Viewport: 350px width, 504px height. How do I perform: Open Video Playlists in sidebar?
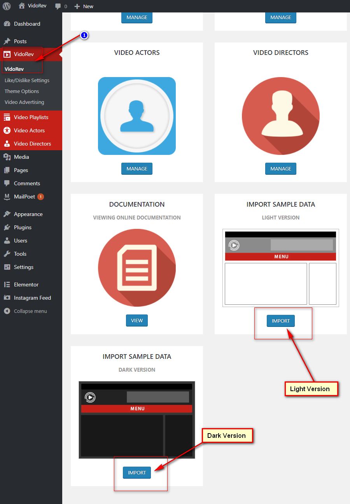coord(31,117)
